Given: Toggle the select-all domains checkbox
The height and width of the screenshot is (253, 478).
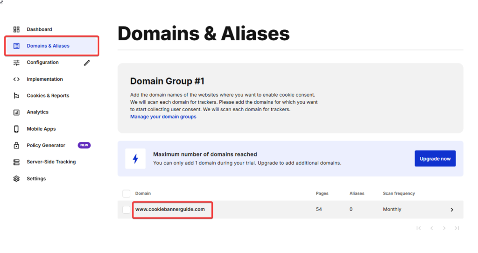Looking at the screenshot, I should [126, 194].
